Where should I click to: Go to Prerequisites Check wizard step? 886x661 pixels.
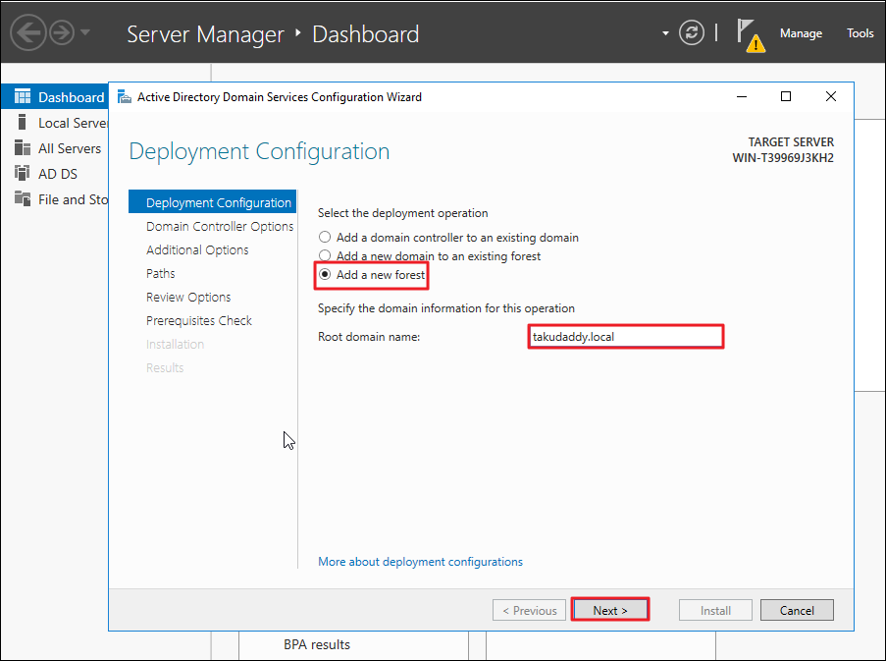pos(199,320)
